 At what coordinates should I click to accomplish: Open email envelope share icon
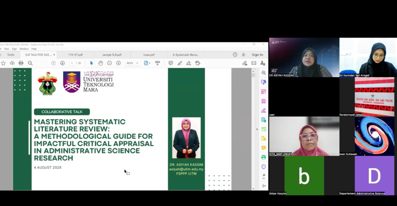pos(254,63)
